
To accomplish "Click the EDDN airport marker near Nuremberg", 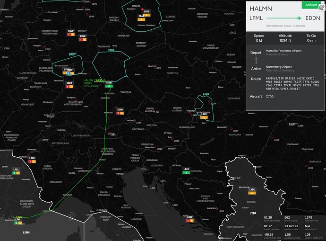I will [x=109, y=85].
